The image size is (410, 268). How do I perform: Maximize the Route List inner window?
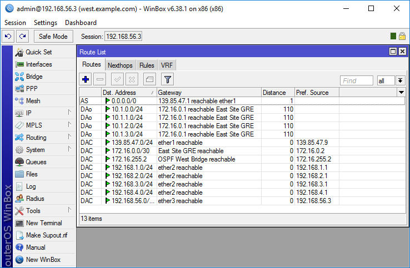[x=393, y=52]
